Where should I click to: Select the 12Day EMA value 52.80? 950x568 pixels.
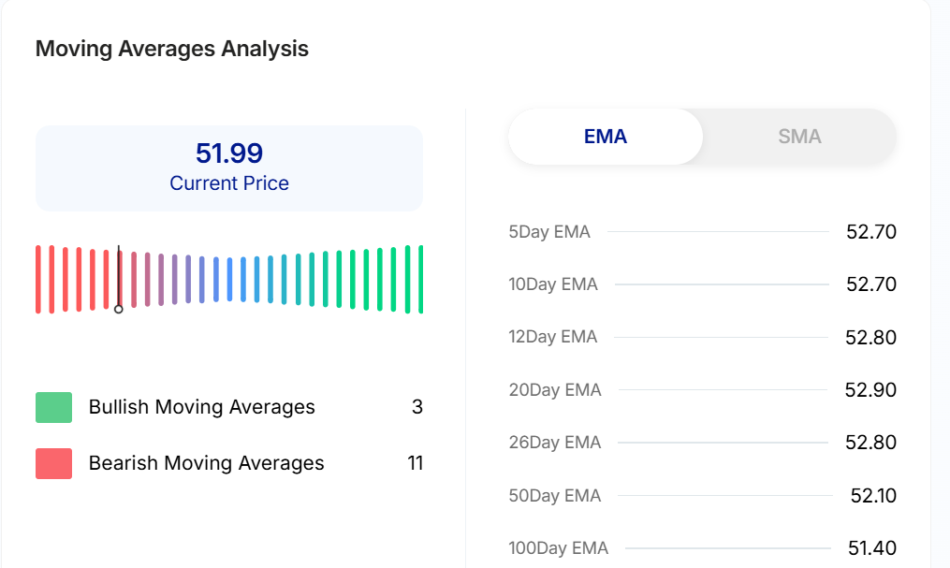pyautogui.click(x=870, y=338)
